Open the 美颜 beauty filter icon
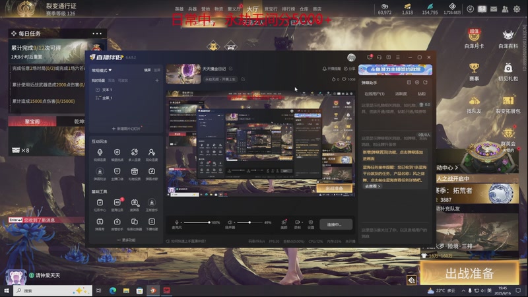The width and height of the screenshot is (528, 297). click(x=284, y=222)
